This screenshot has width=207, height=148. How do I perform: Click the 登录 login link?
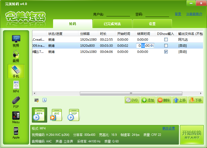[x=178, y=14]
